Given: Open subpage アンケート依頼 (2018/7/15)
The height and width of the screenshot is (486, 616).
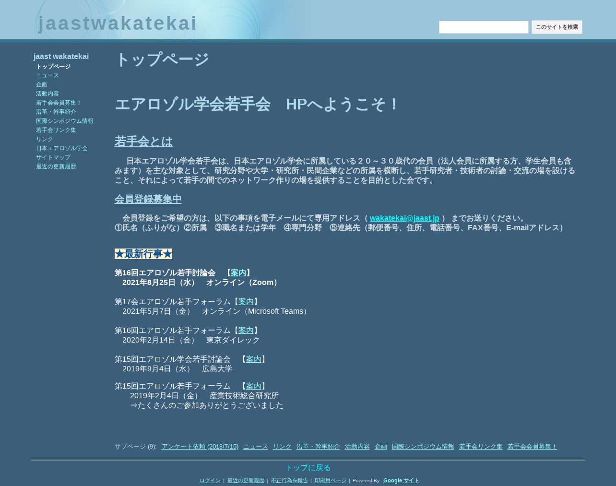Looking at the screenshot, I should coord(200,447).
